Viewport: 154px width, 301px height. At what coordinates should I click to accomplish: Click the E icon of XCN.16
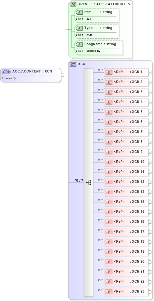(x=109, y=222)
